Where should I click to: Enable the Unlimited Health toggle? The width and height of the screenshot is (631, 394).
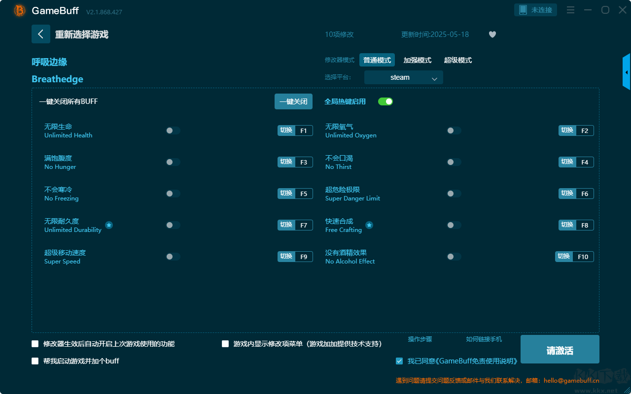(173, 131)
